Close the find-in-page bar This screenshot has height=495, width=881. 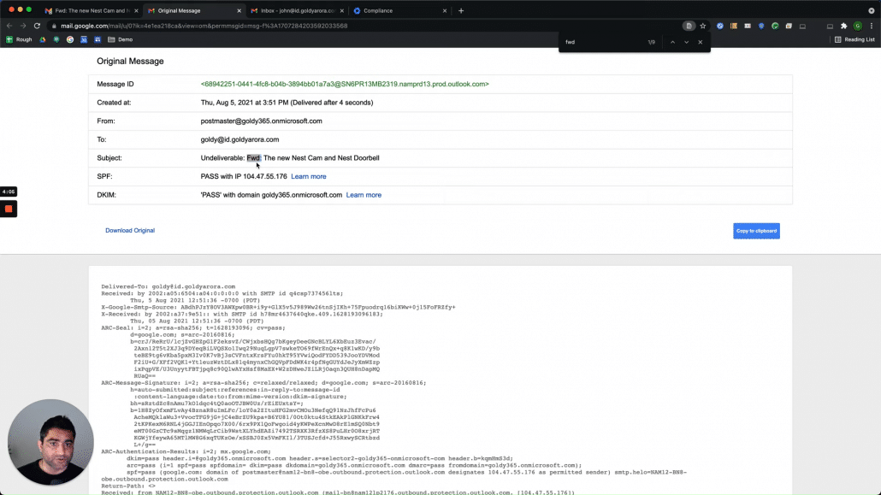700,42
